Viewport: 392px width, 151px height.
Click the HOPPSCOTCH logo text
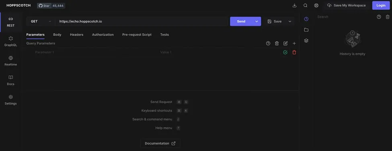18,5
